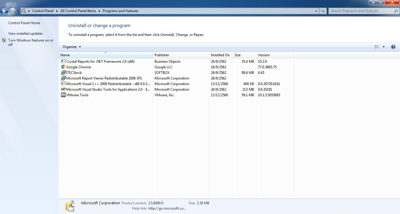Click Programs and Features breadcrumb
Screen dimensions: 400x214
[x=120, y=11]
